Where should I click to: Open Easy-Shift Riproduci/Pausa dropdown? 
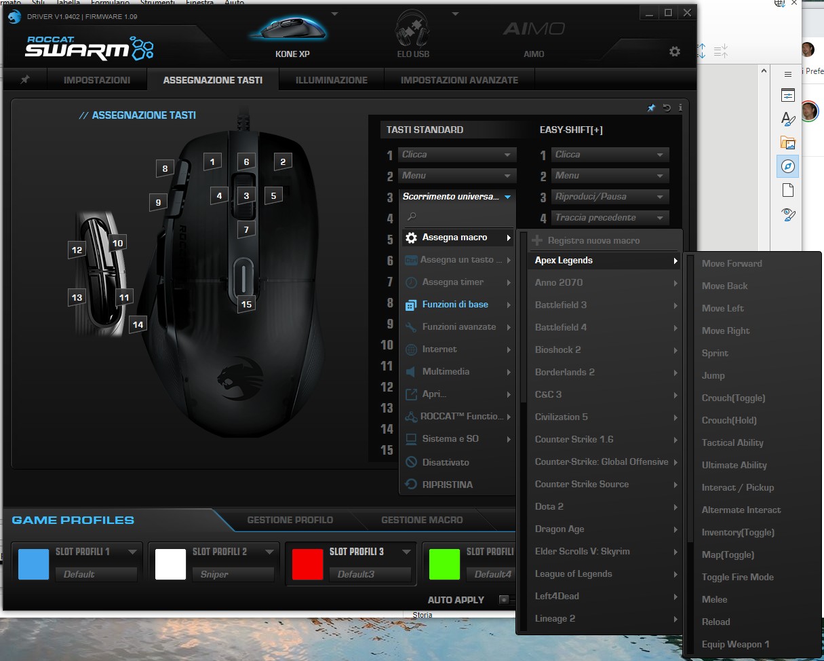pos(610,197)
